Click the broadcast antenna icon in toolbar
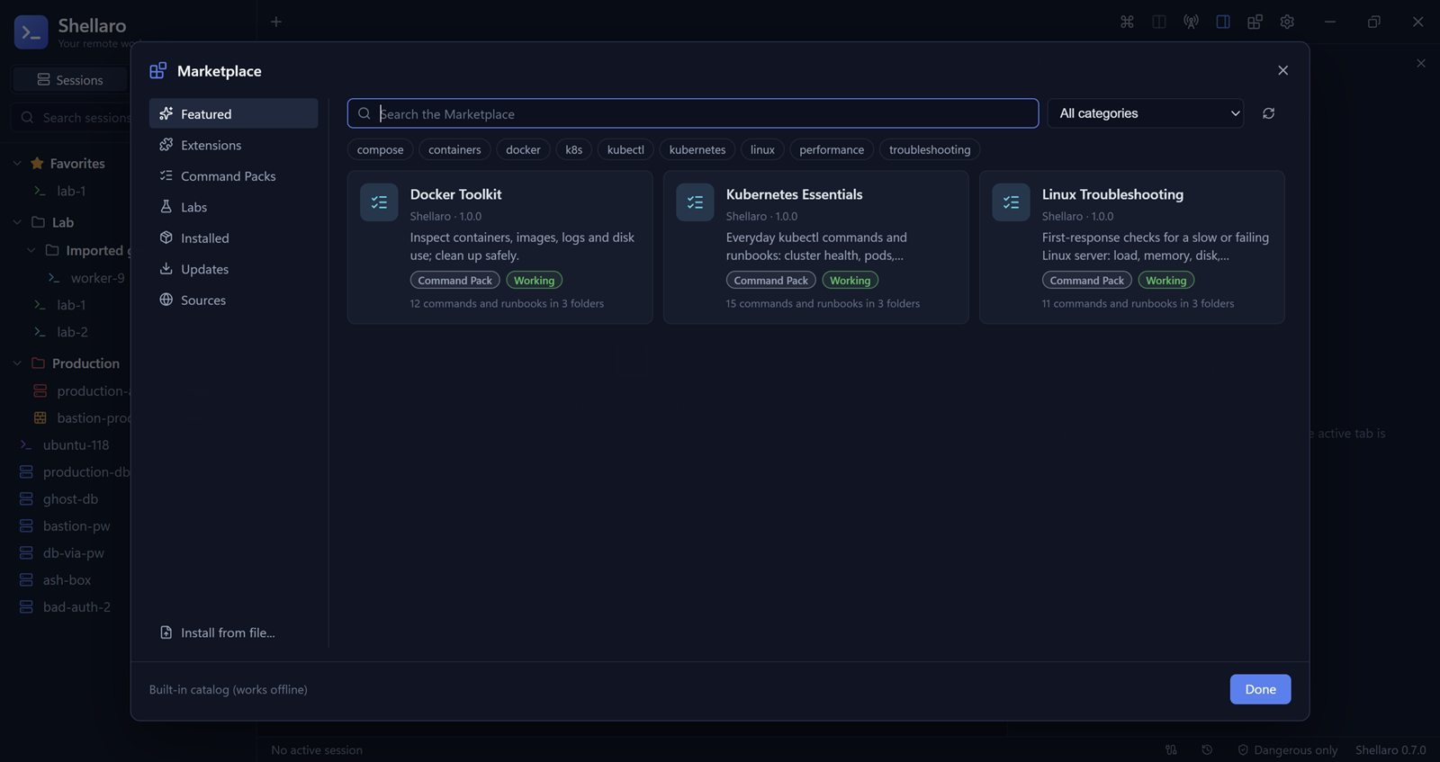Image resolution: width=1440 pixels, height=762 pixels. pos(1191,22)
